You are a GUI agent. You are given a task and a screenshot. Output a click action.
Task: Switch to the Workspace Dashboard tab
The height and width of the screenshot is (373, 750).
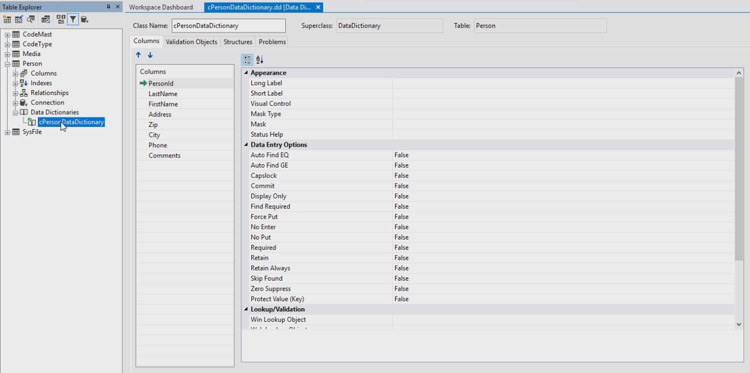tap(161, 7)
